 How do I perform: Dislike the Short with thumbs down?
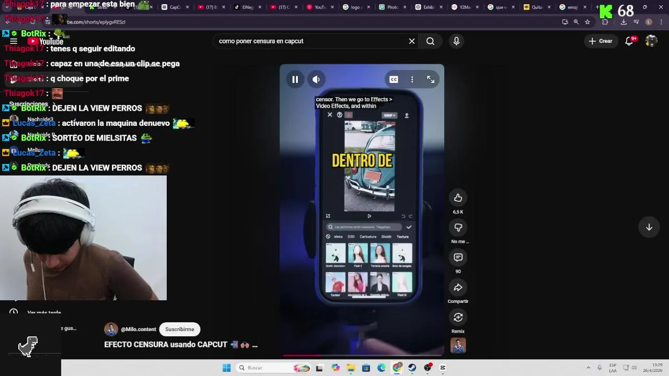click(x=458, y=227)
